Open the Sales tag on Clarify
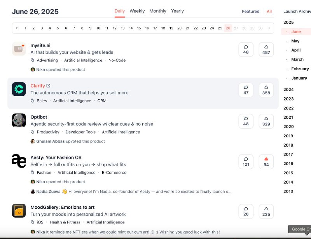311x239 pixels. 42,101
